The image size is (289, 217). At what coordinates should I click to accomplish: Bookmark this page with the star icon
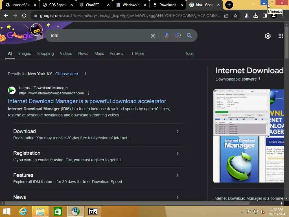point(235,16)
